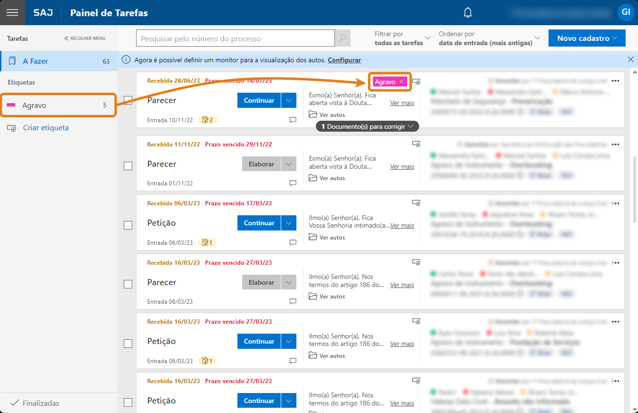Open the Filtrar por dropdown
Screen dimensions: 638x413
tap(402, 38)
